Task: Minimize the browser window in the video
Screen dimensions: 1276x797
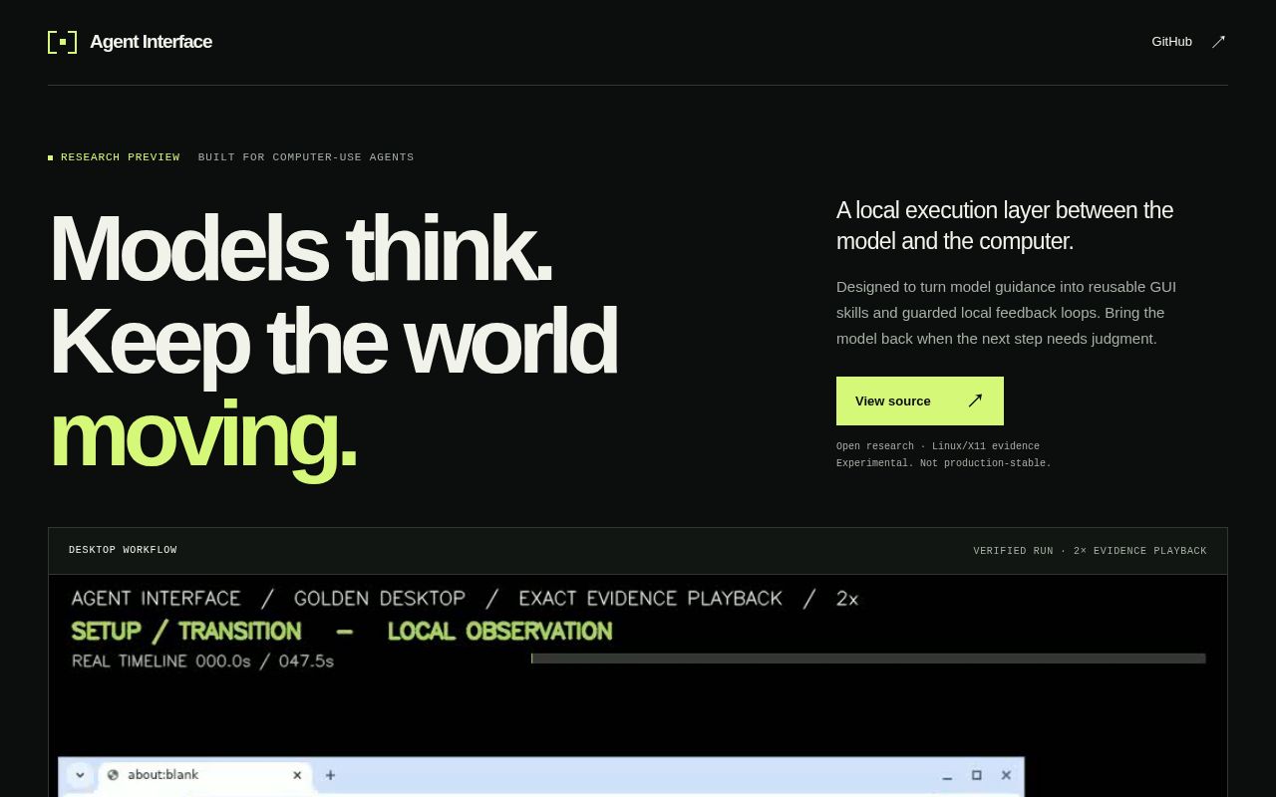Action: click(947, 776)
